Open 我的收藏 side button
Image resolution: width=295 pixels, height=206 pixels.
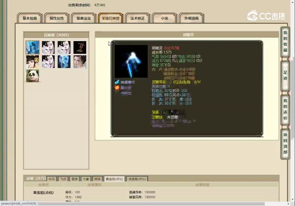(285, 42)
